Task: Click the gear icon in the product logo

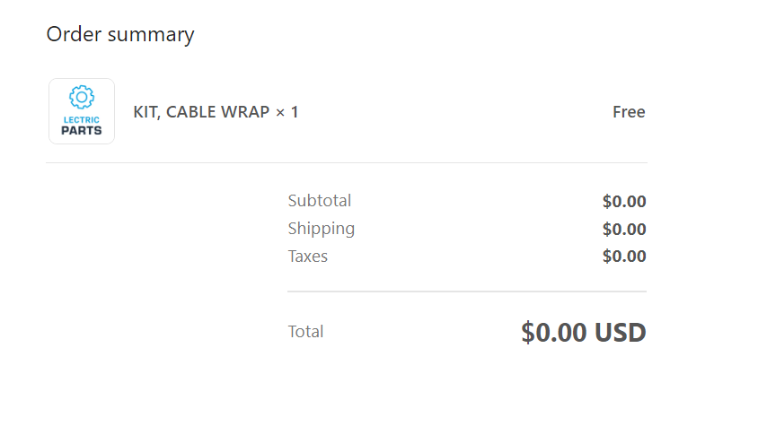Action: pos(82,97)
